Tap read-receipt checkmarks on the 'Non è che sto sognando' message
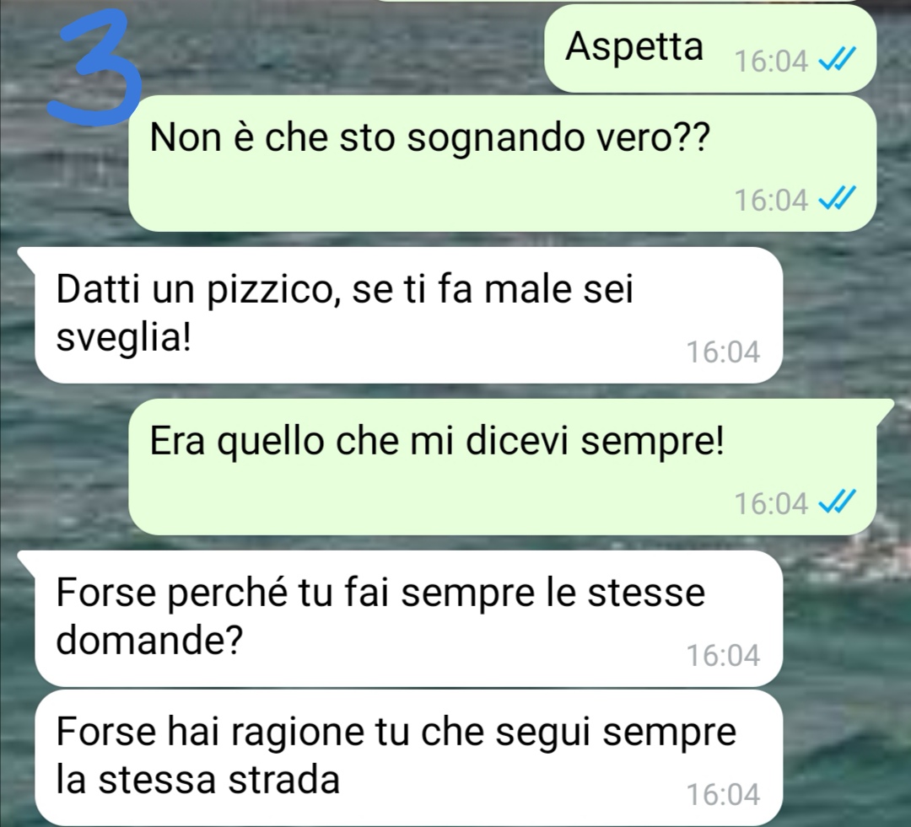The height and width of the screenshot is (827, 911). [x=838, y=199]
